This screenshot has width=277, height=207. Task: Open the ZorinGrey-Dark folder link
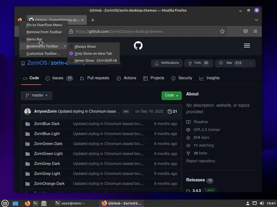point(47,164)
